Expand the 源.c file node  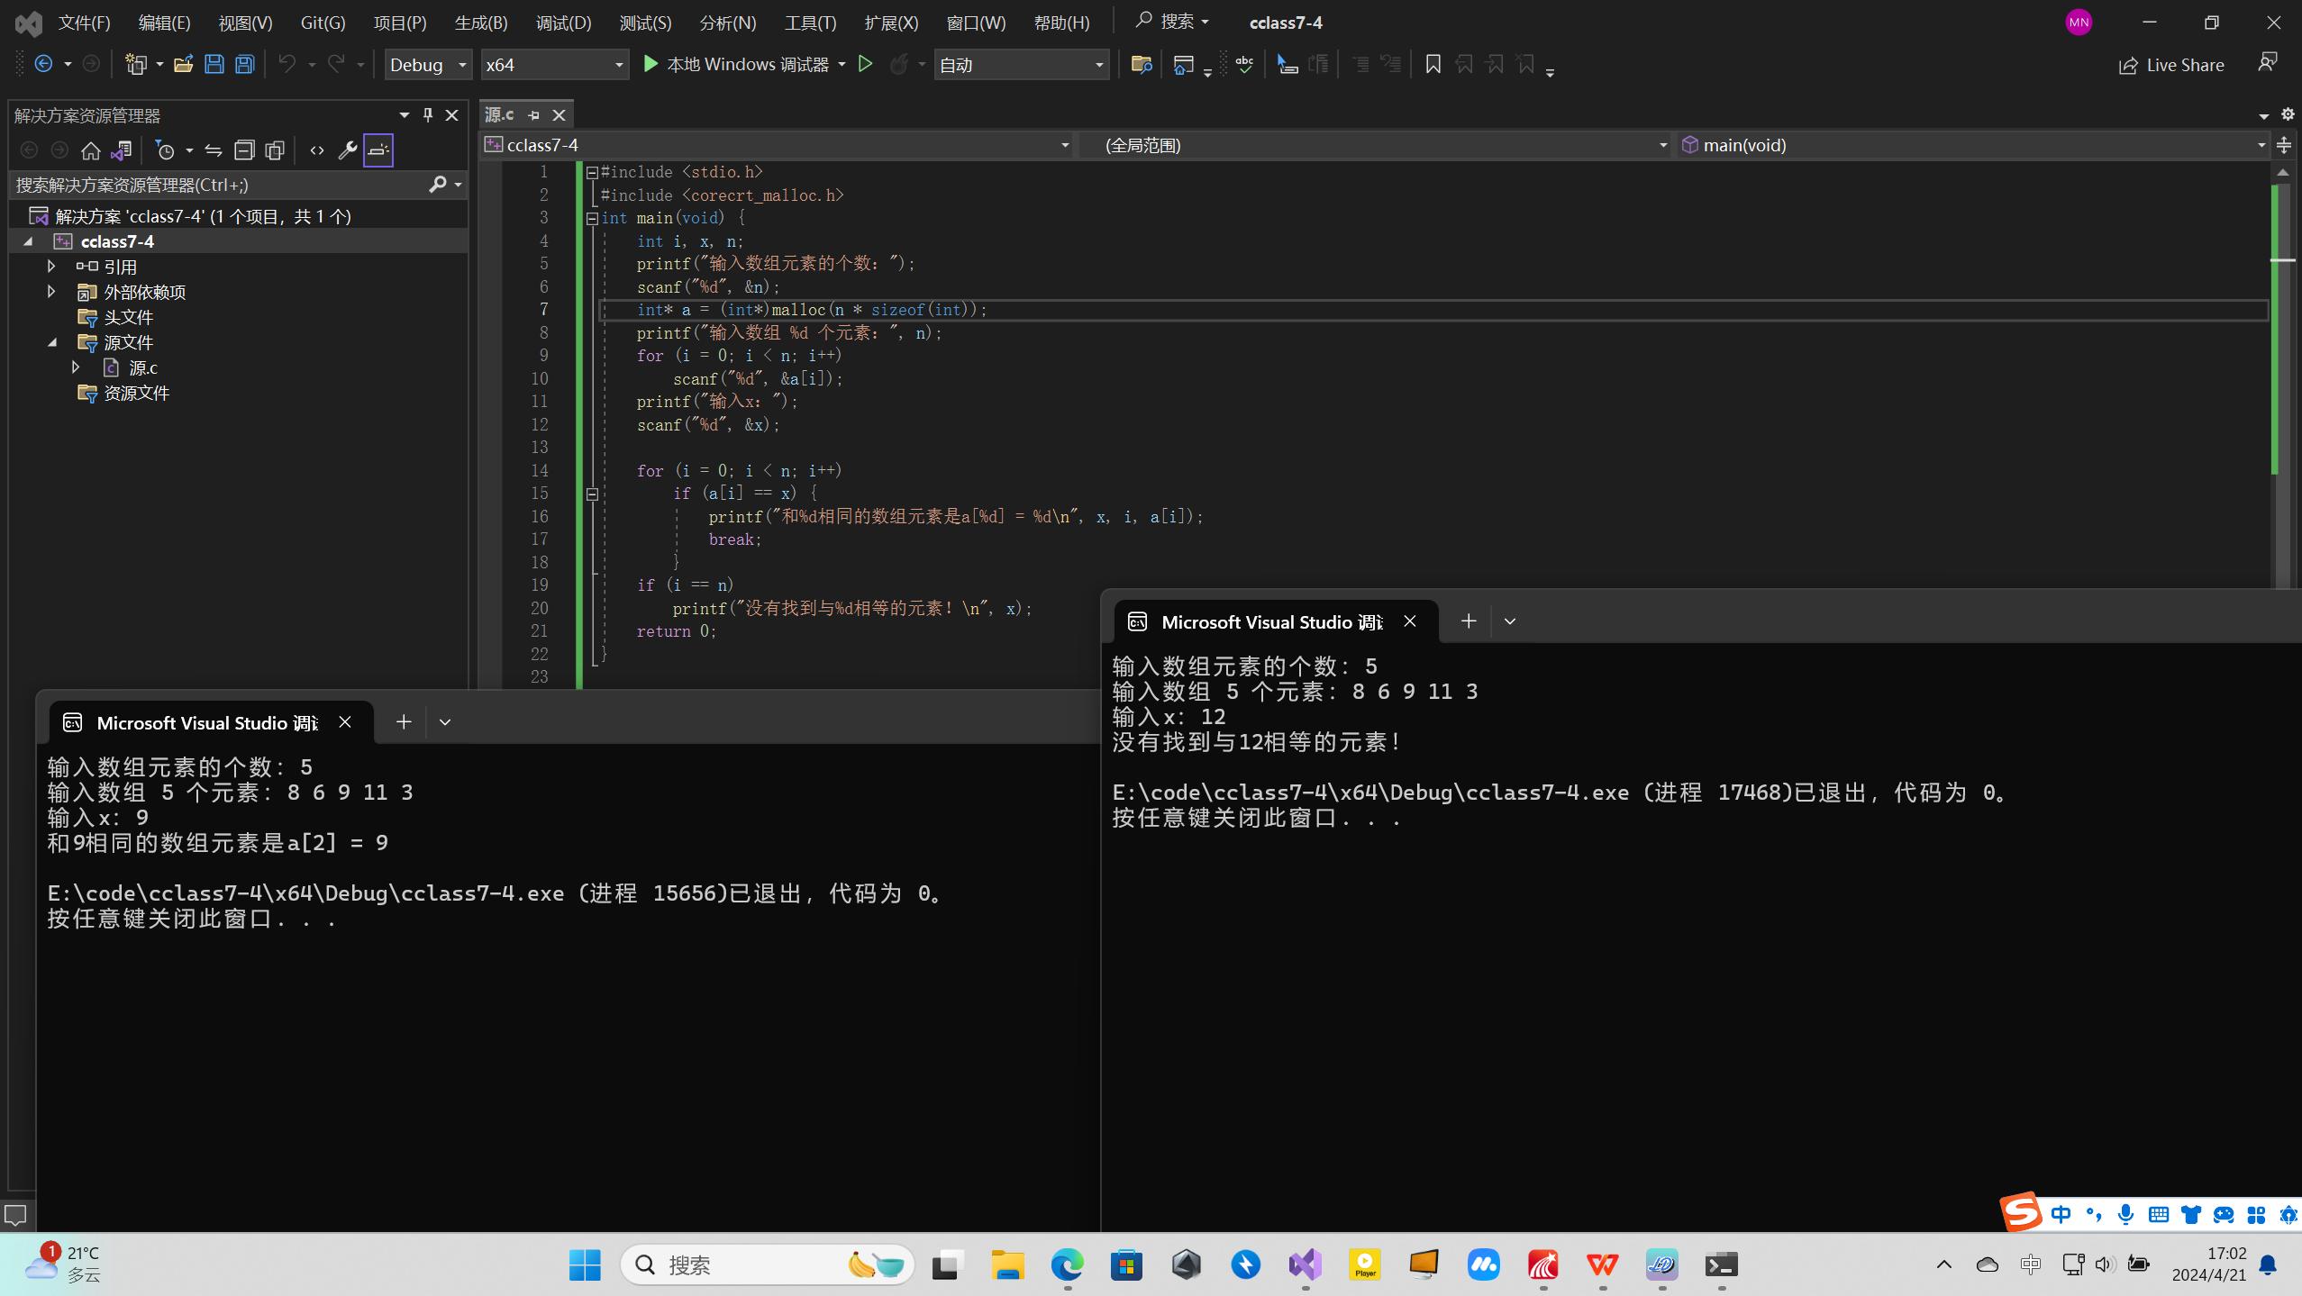[x=77, y=367]
